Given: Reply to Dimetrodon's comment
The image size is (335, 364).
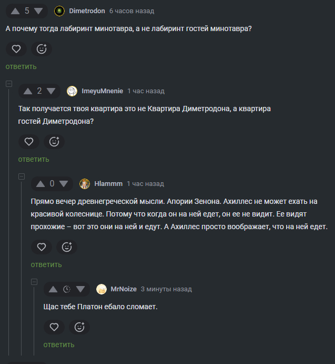Looking at the screenshot, I should tap(21, 66).
